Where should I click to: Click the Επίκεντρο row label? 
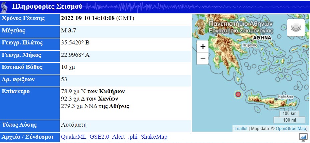(x=16, y=91)
